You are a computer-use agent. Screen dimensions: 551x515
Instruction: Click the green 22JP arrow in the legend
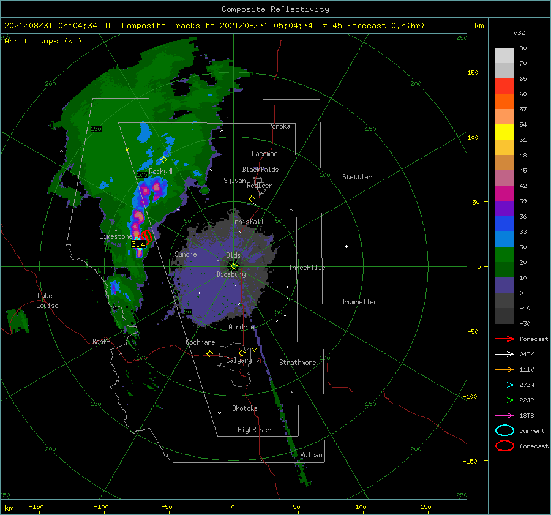504,400
